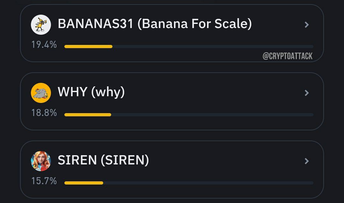Click the dark unfilled track of SIREN bar
The width and height of the screenshot is (344, 203).
point(208,183)
